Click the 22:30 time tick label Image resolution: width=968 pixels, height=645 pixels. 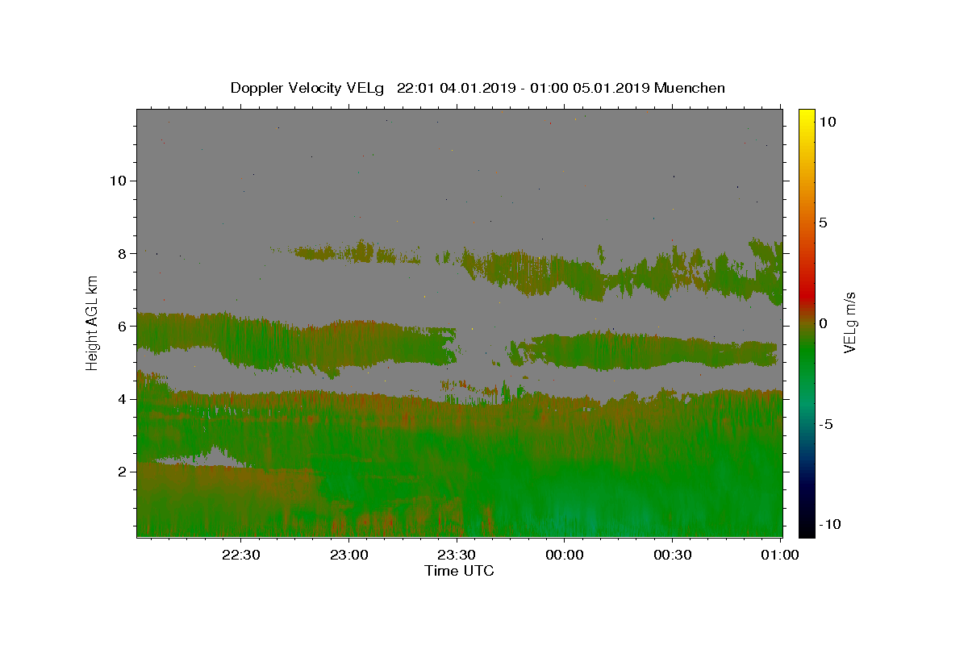tap(241, 555)
